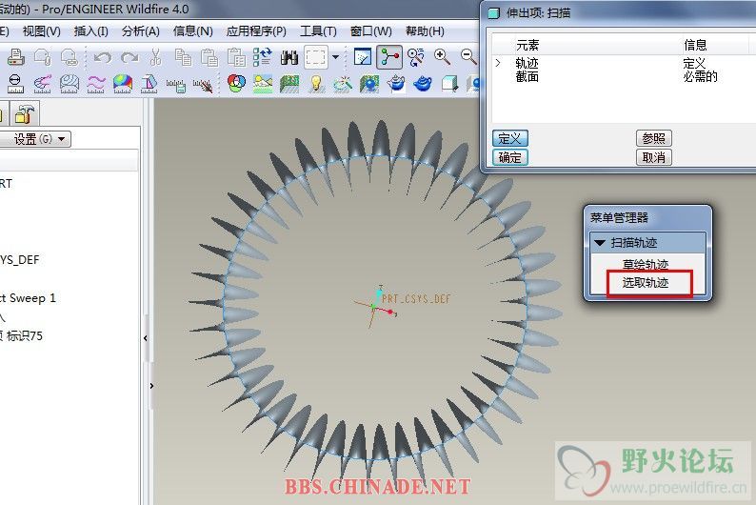Click the light bulb icon
This screenshot has width=756, height=505.
pyautogui.click(x=316, y=84)
